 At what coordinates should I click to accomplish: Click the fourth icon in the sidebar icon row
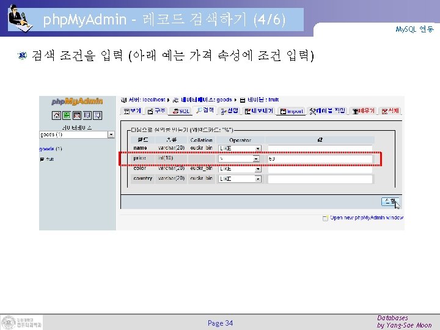tap(87, 115)
